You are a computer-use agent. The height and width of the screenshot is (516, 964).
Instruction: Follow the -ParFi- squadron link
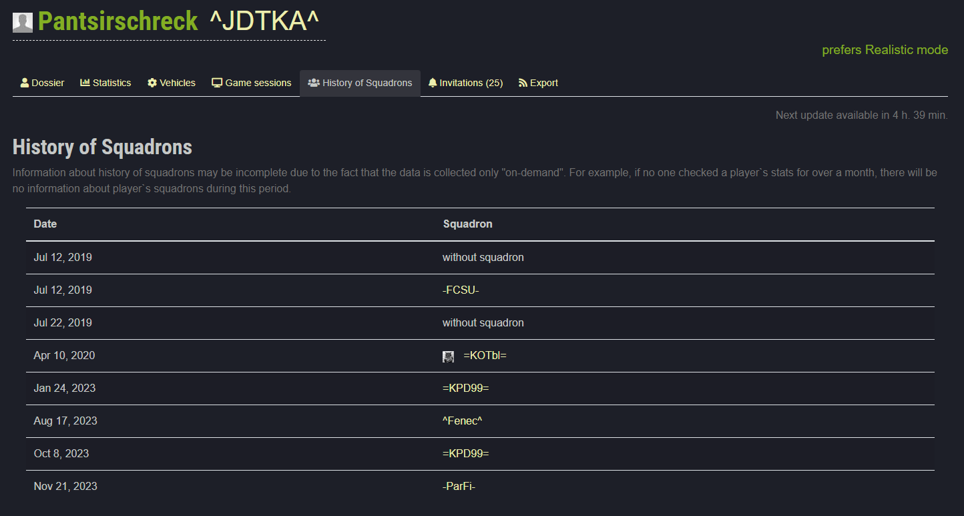tap(459, 486)
